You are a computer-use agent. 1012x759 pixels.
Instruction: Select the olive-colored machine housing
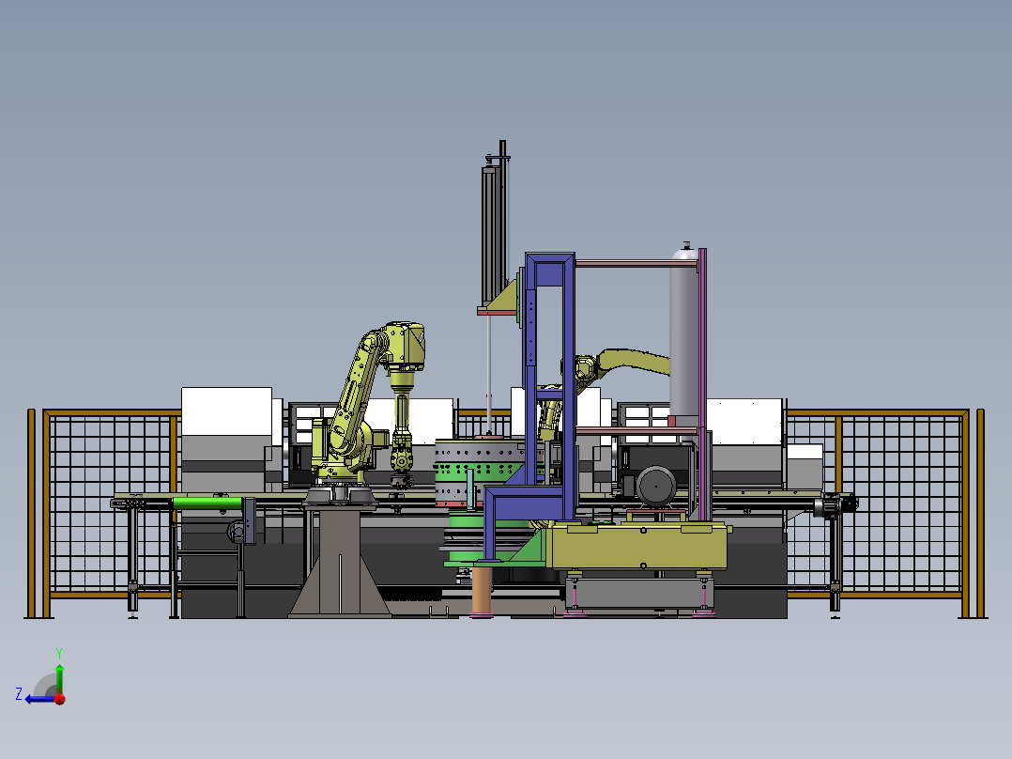[x=638, y=547]
